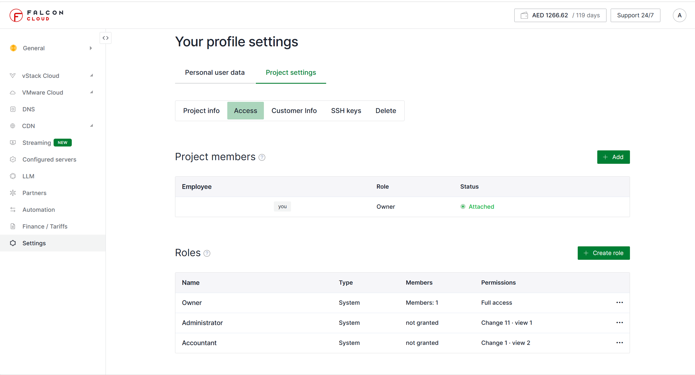Click the help icon next to Roles
The height and width of the screenshot is (375, 695).
click(207, 253)
